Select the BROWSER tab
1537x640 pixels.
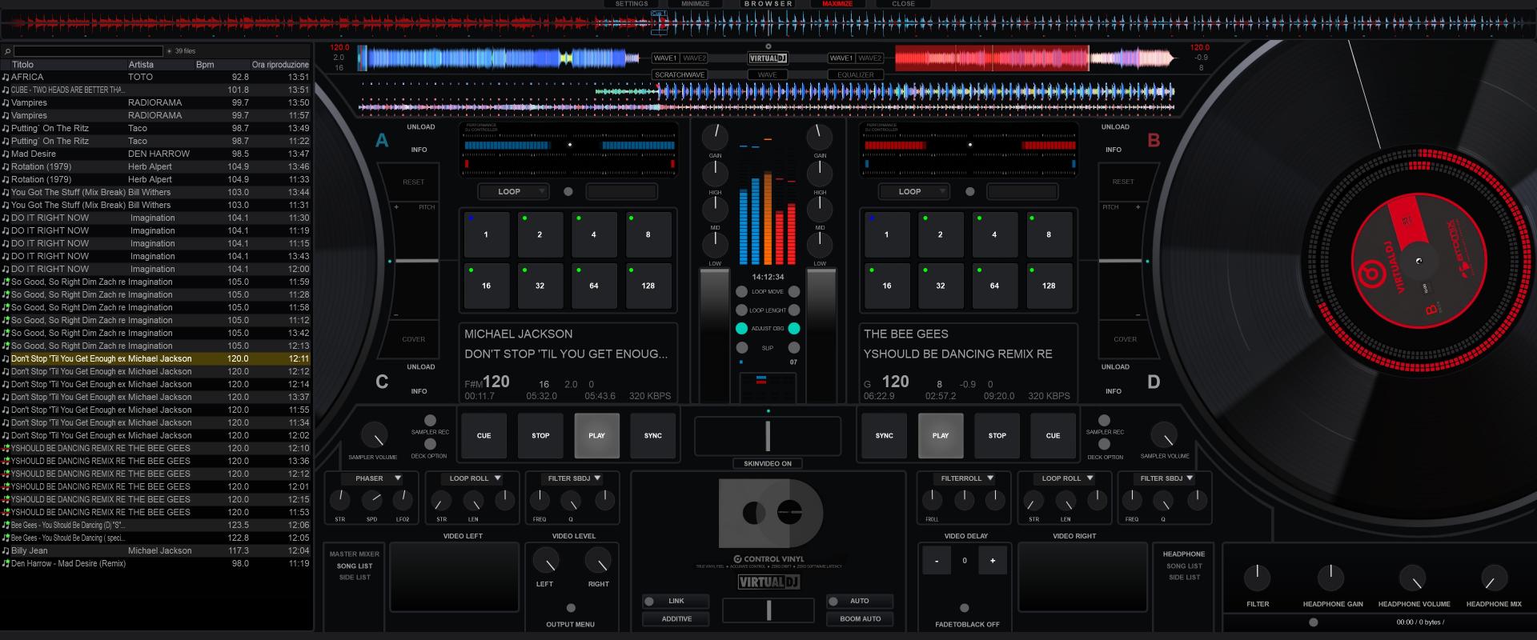[768, 4]
